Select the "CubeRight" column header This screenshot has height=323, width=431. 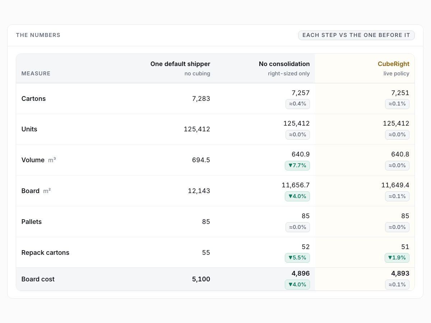coord(393,64)
